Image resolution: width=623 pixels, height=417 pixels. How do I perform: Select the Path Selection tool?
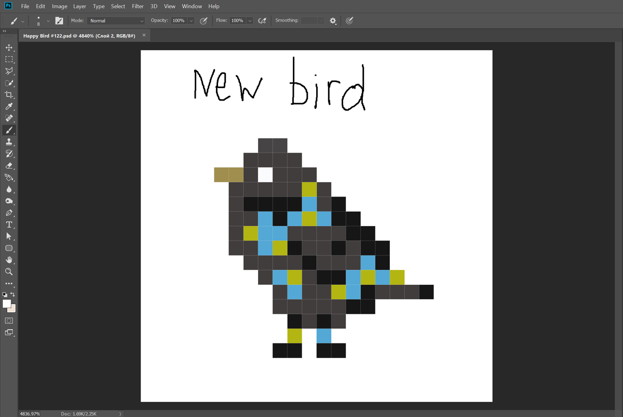click(x=9, y=236)
